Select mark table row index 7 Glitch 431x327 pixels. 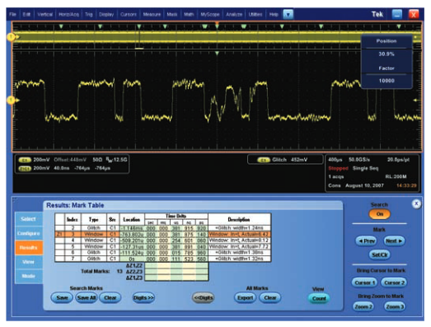click(163, 259)
